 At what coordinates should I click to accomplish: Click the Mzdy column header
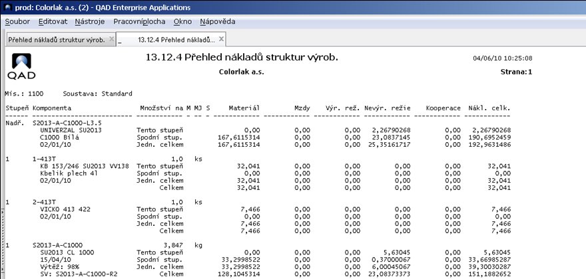pyautogui.click(x=302, y=108)
